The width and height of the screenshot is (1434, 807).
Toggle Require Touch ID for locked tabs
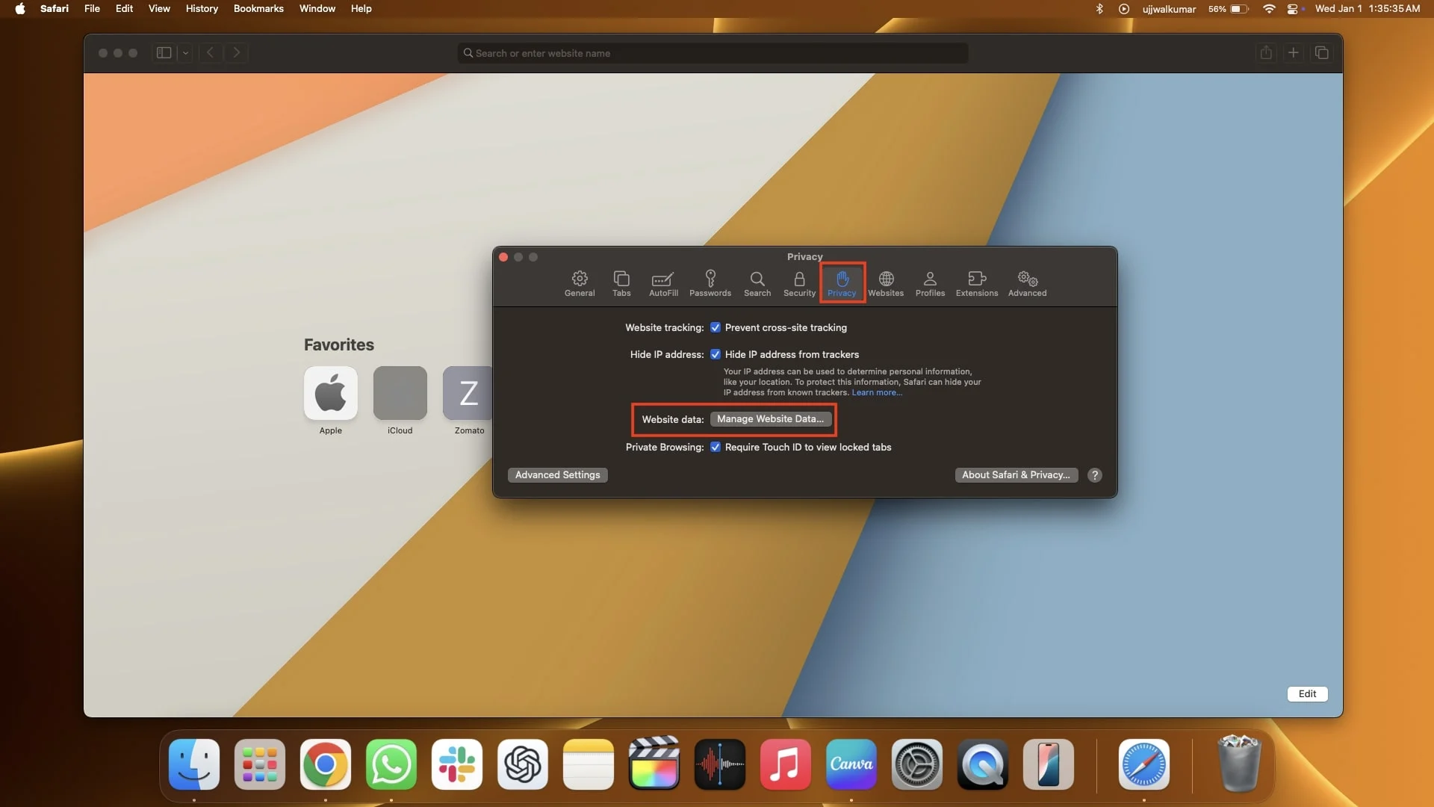(x=716, y=447)
